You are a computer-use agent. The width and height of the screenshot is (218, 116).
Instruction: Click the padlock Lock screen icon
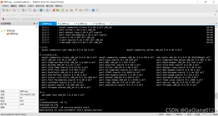67,10
